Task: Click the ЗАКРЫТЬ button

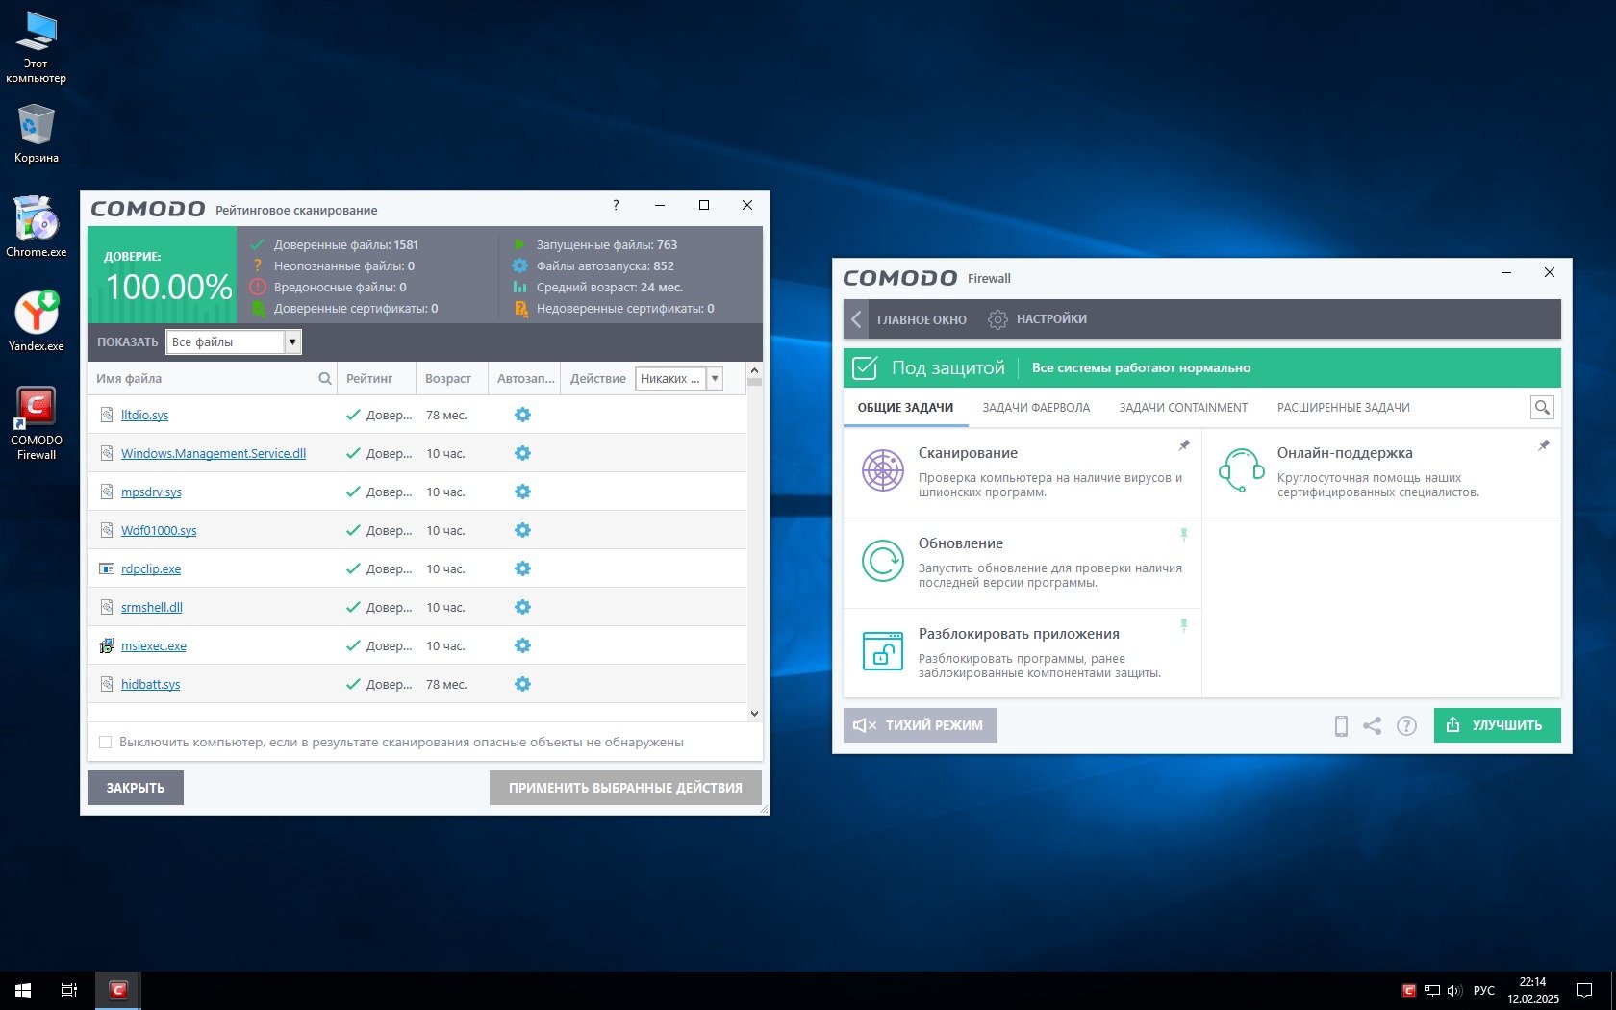Action: (x=136, y=788)
